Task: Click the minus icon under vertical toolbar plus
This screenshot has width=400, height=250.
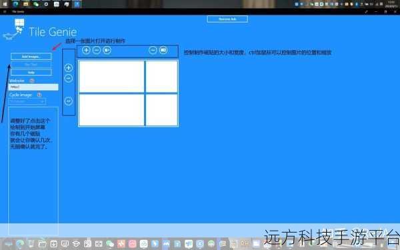Action: (x=69, y=78)
